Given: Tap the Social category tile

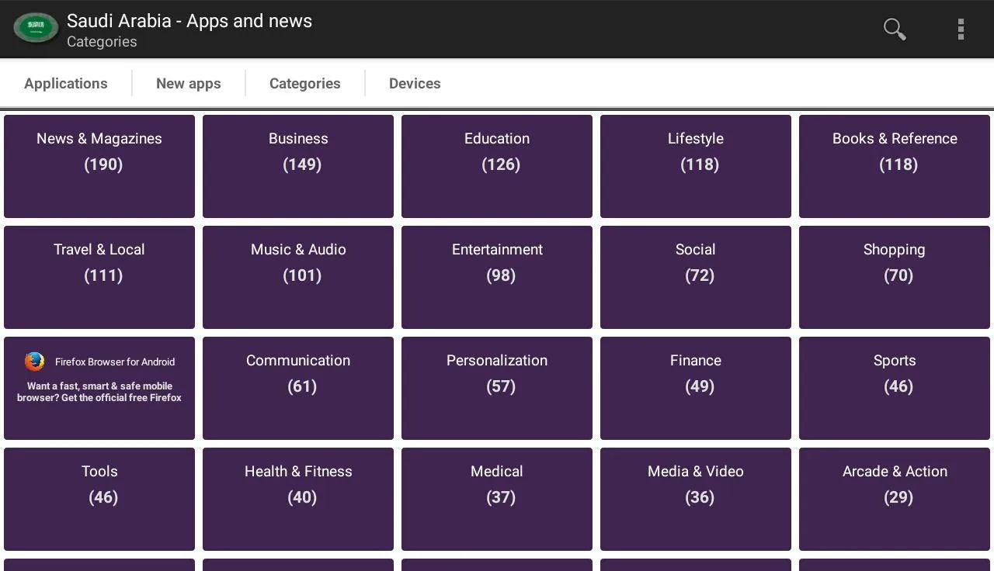Looking at the screenshot, I should (x=696, y=277).
